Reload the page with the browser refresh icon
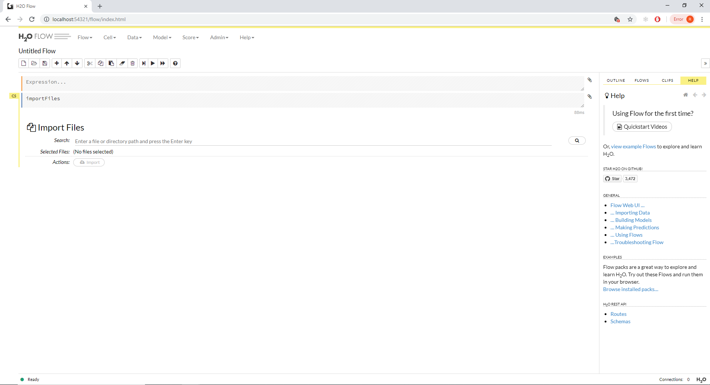710x385 pixels. (32, 19)
